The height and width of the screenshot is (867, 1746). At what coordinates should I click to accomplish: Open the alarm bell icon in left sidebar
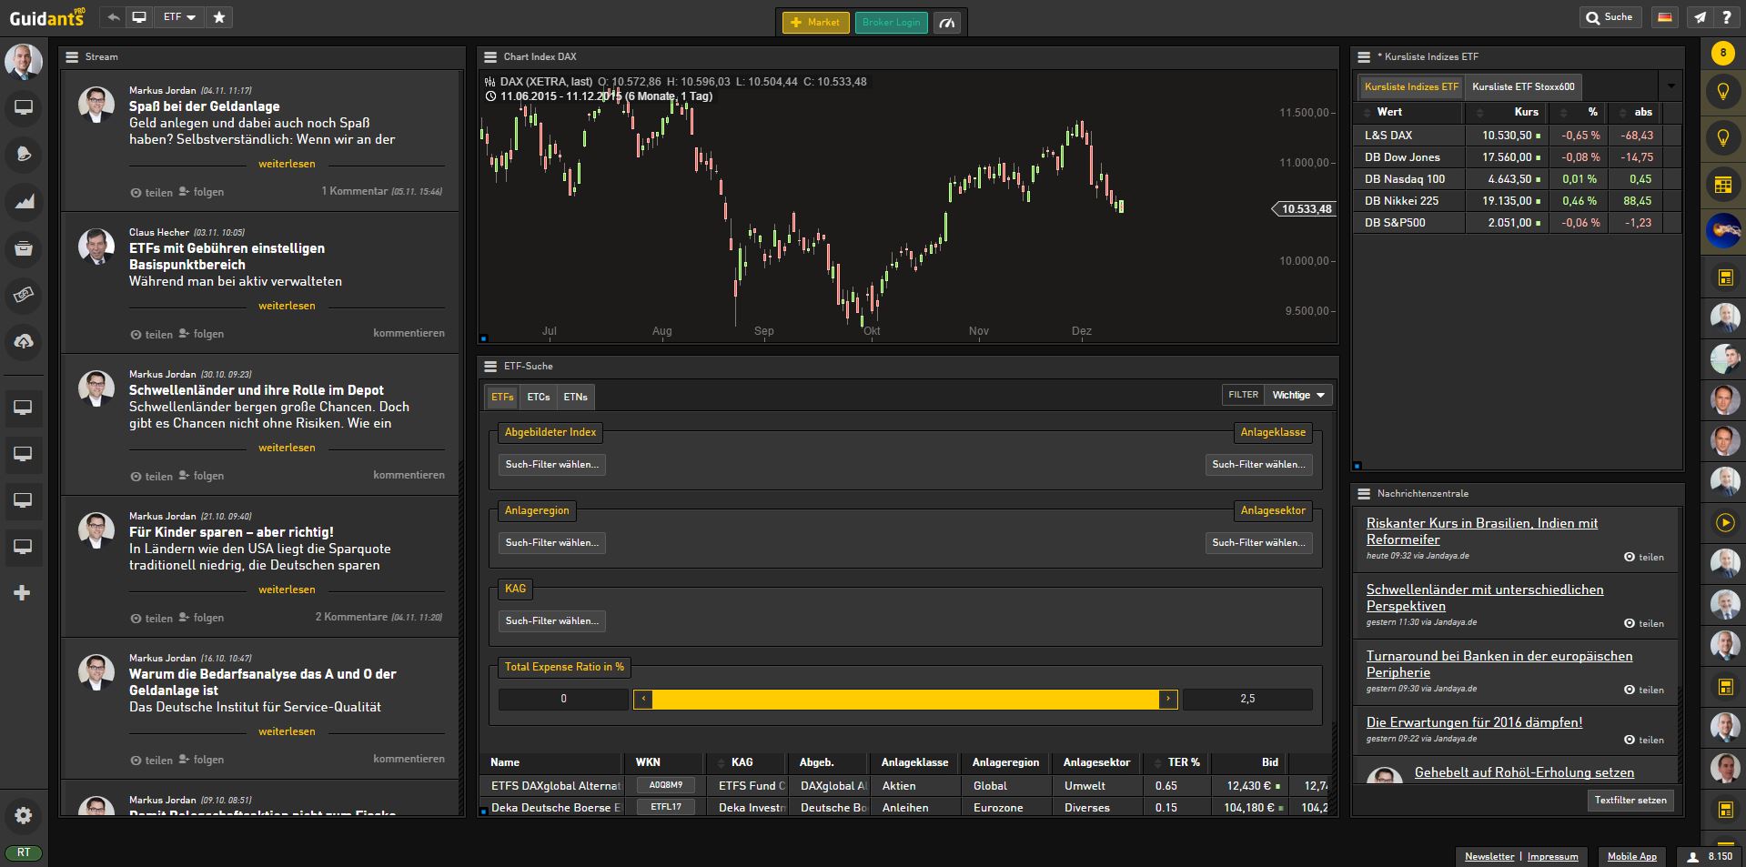24,155
